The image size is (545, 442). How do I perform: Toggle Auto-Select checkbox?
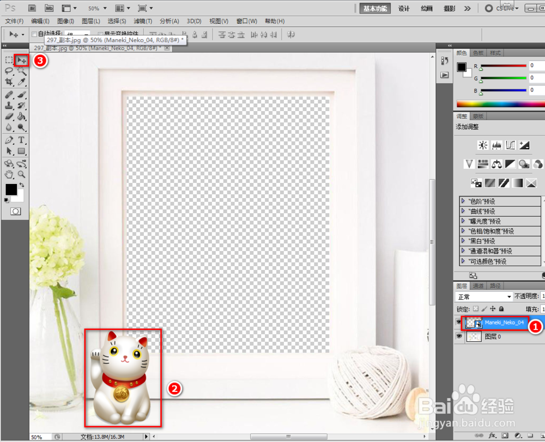34,34
